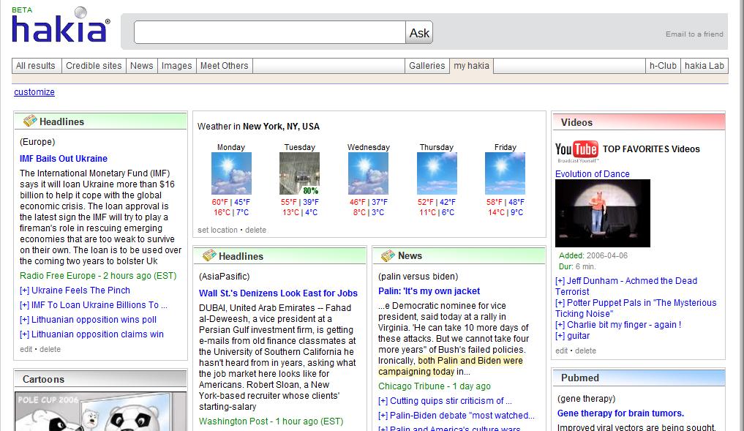Image resolution: width=744 pixels, height=431 pixels.
Task: Click 'set location' in weather widget
Action: click(217, 230)
